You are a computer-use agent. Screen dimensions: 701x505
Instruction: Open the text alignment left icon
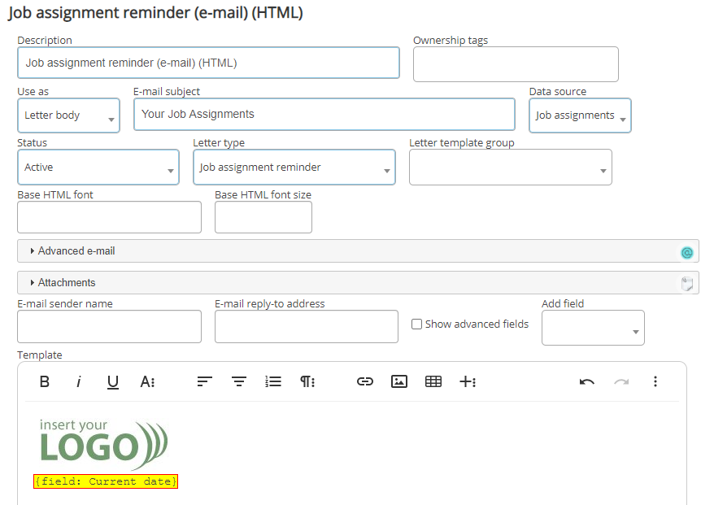[x=205, y=381]
